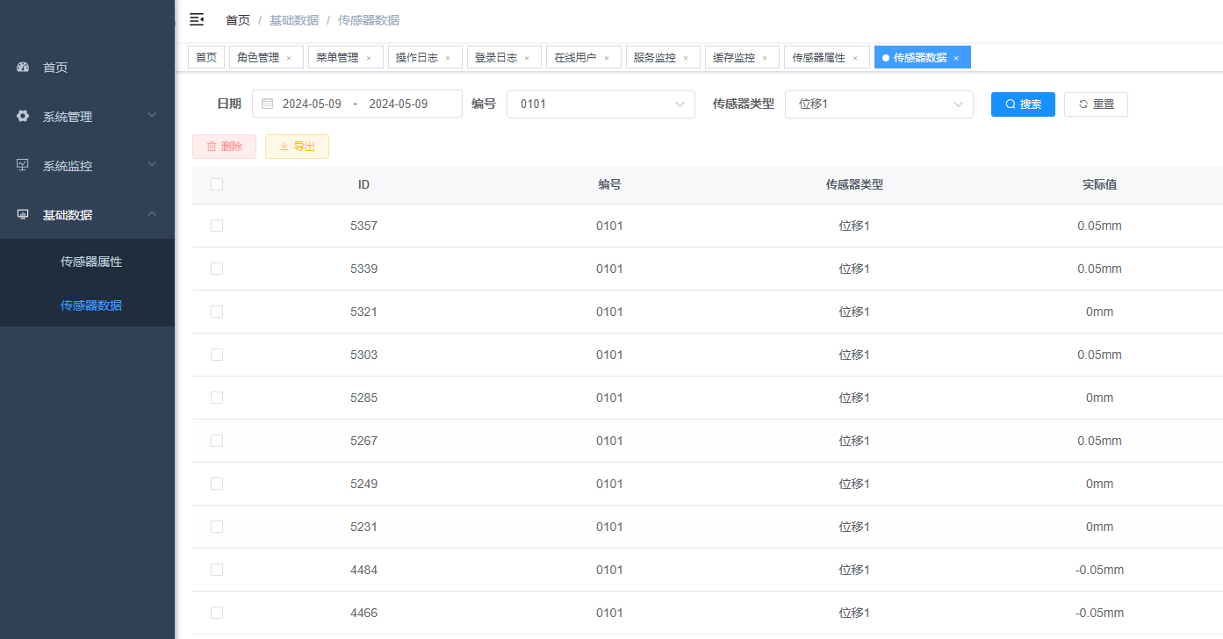
Task: Click the ID column header
Action: click(363, 184)
